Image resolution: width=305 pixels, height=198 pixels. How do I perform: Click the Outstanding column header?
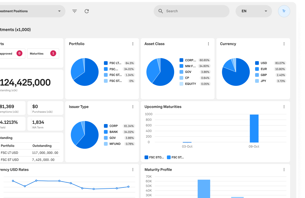pyautogui.click(x=42, y=146)
